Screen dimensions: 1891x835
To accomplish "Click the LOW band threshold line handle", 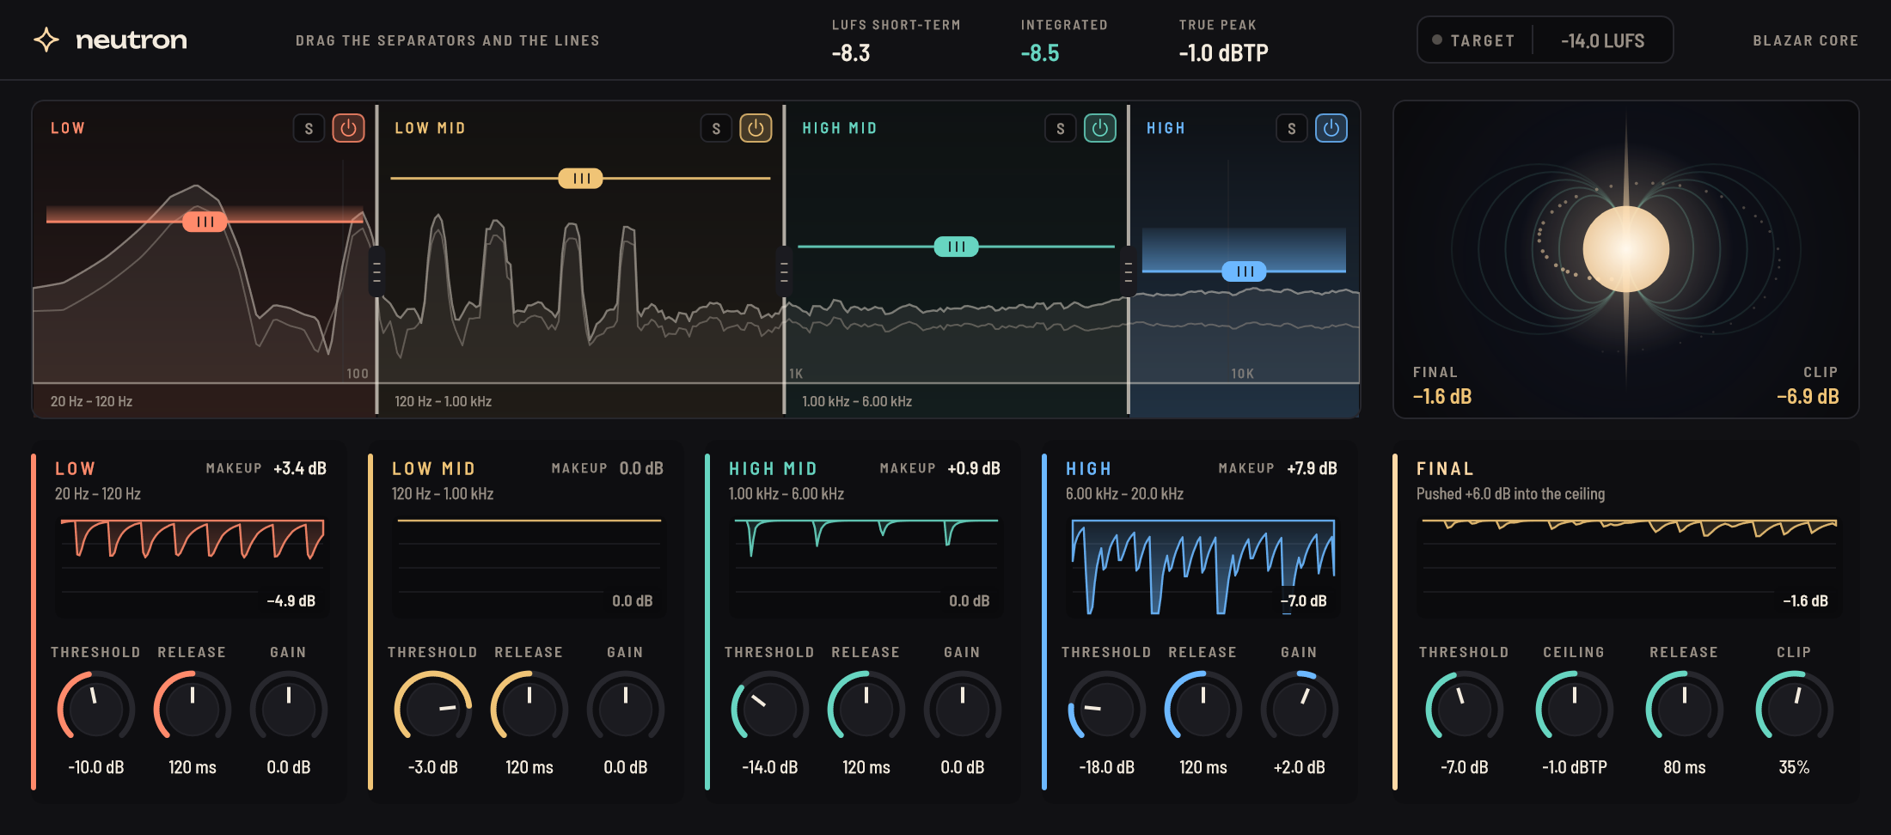I will point(205,222).
